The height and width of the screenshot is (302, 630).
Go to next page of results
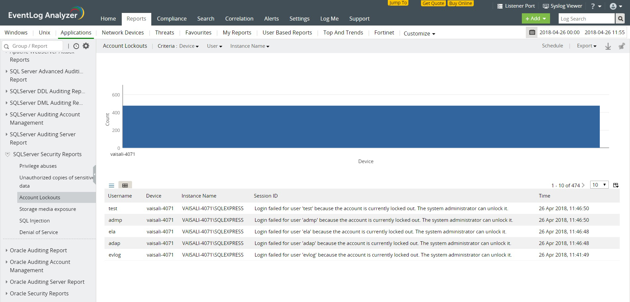[583, 185]
